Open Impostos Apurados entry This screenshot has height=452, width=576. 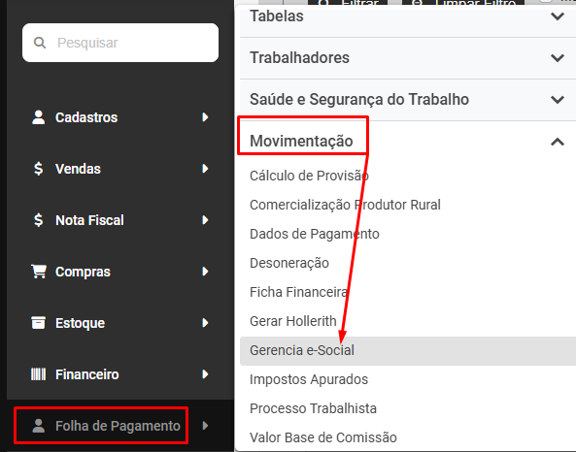[309, 379]
